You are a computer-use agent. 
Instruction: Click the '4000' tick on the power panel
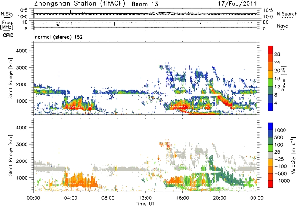pos(22,51)
